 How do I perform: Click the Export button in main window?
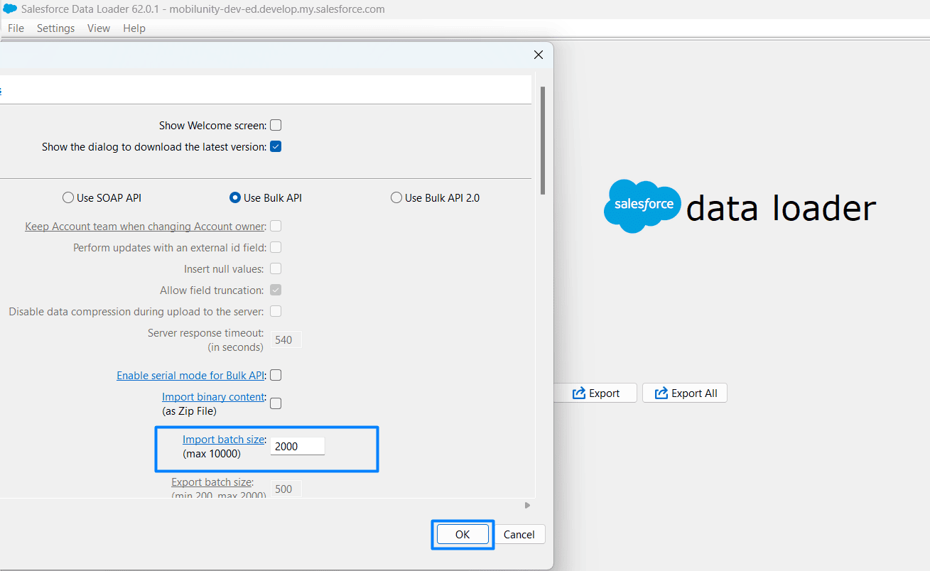[x=595, y=393]
